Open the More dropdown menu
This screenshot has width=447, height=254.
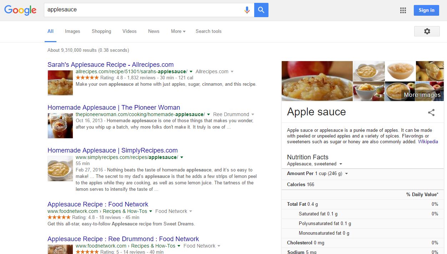(x=178, y=31)
